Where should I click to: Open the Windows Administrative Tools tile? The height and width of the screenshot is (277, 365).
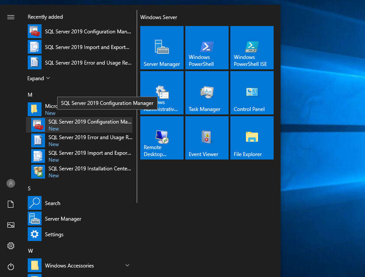point(162,93)
